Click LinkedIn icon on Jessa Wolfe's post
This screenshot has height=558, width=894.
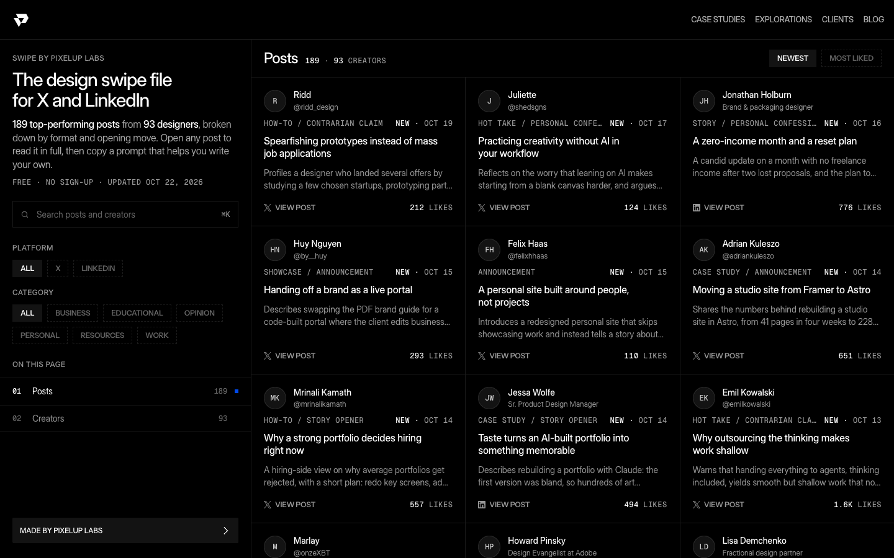[x=482, y=505]
